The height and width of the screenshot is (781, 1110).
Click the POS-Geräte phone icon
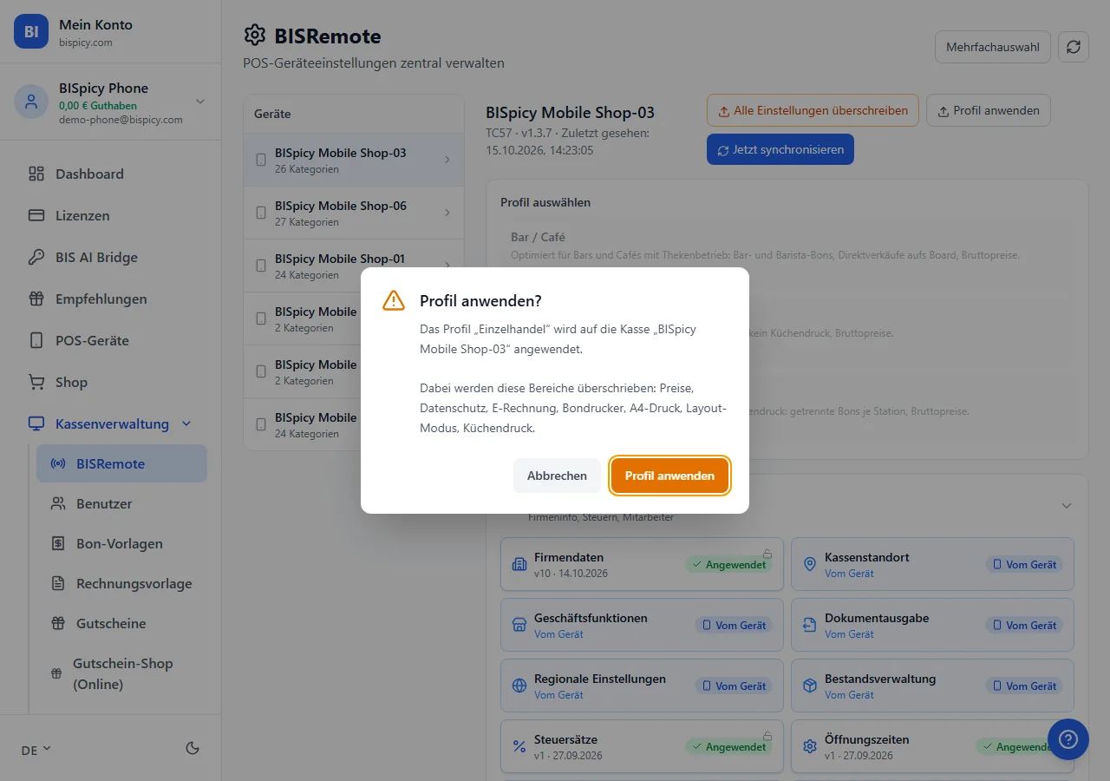pyautogui.click(x=36, y=340)
